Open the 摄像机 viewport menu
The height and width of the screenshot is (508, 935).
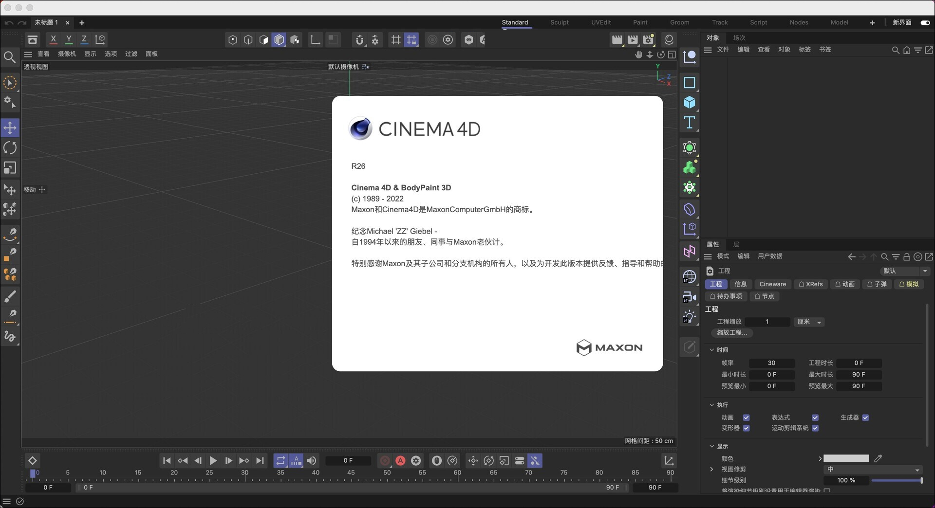67,54
